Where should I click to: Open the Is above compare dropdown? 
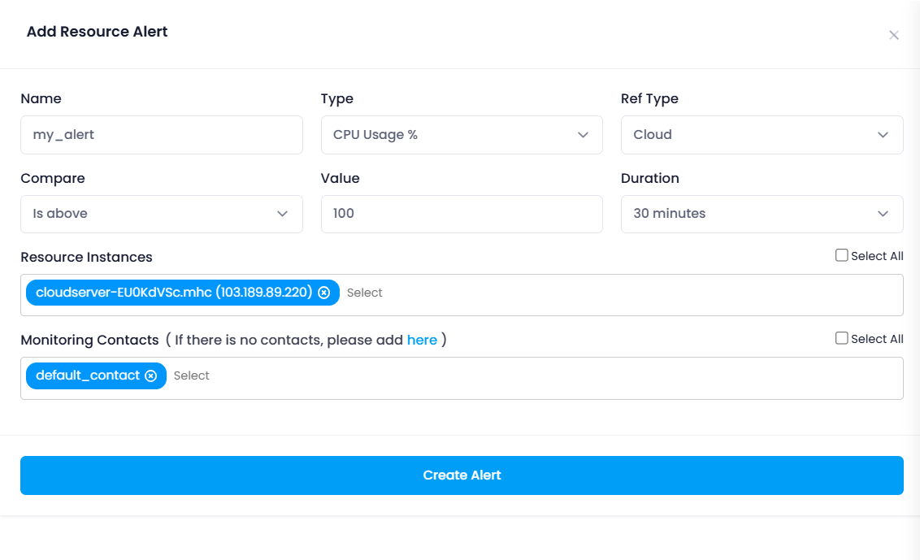click(162, 214)
